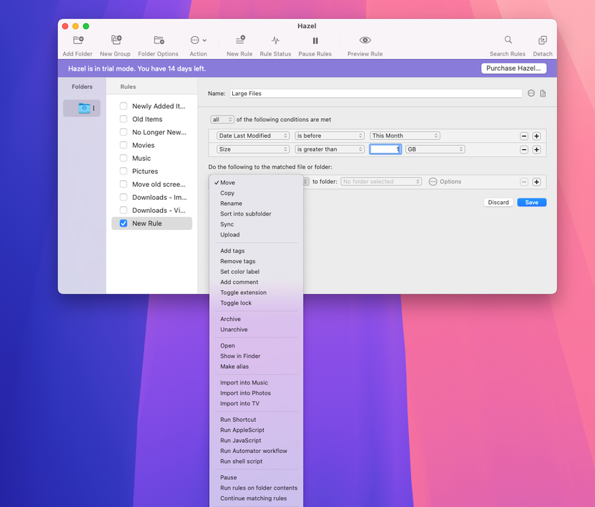The width and height of the screenshot is (595, 507).
Task: Click the rule Name text field
Action: (x=375, y=94)
